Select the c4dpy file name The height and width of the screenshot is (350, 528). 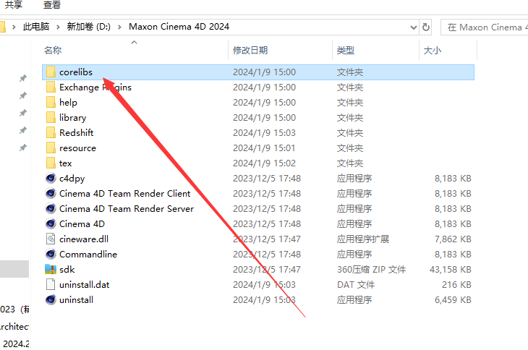(72, 179)
